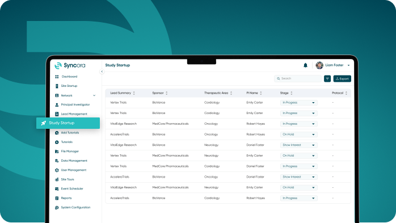
Task: Open the first row's In Progress stage dropdown
Action: (x=299, y=103)
